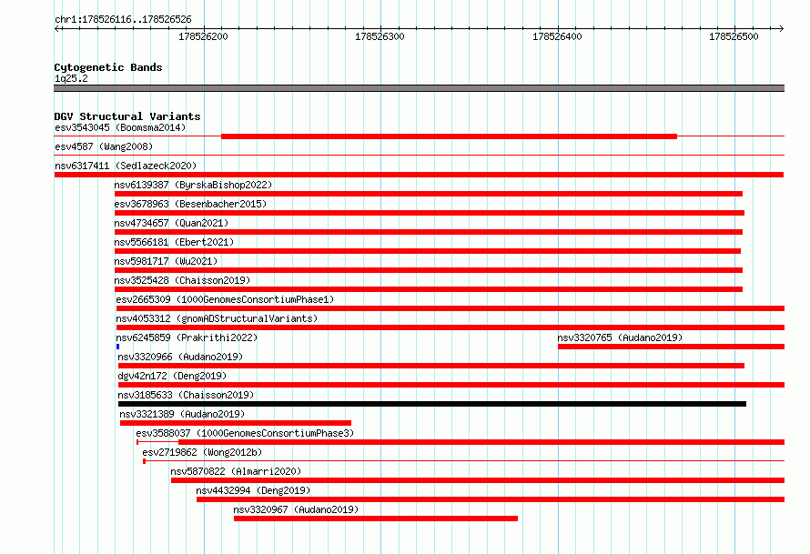Click the red nsv5870822 variant bar

coord(478,480)
